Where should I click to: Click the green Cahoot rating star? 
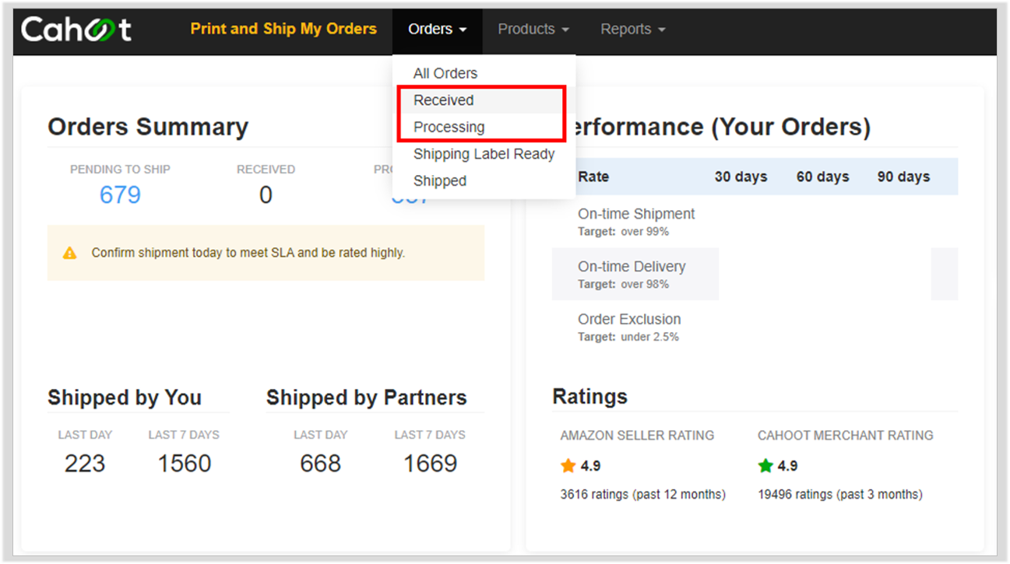(765, 466)
